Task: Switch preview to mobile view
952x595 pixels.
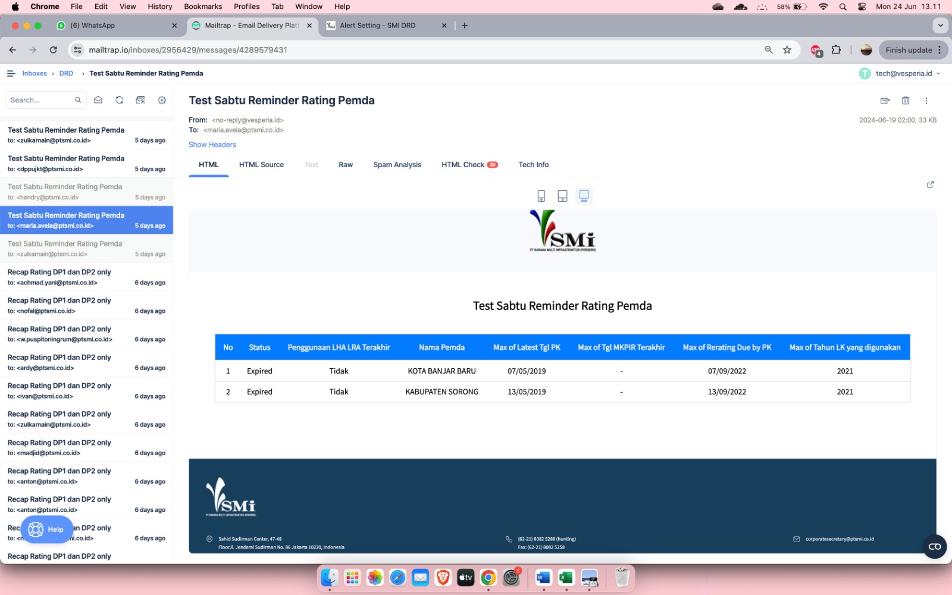Action: pyautogui.click(x=541, y=196)
